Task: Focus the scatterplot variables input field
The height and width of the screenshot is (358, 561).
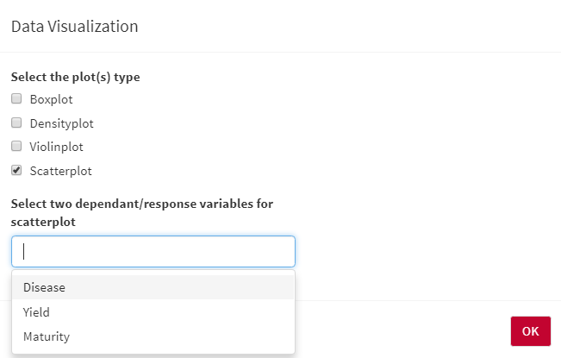Action: click(153, 251)
